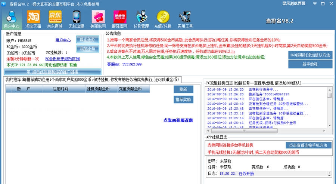
Task: Click PC log scrollbar down arrow
Action: [x=330, y=125]
